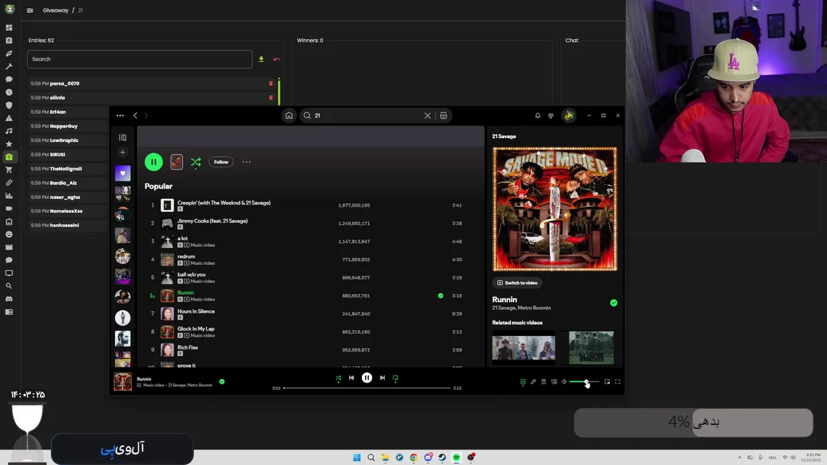
Task: Select the gift giveaway icon in sidebar
Action: [x=9, y=157]
